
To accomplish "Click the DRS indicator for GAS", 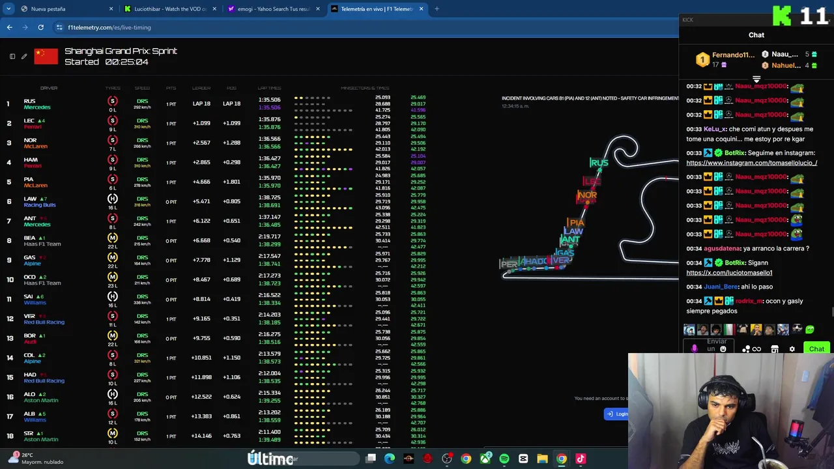I will click(x=142, y=257).
